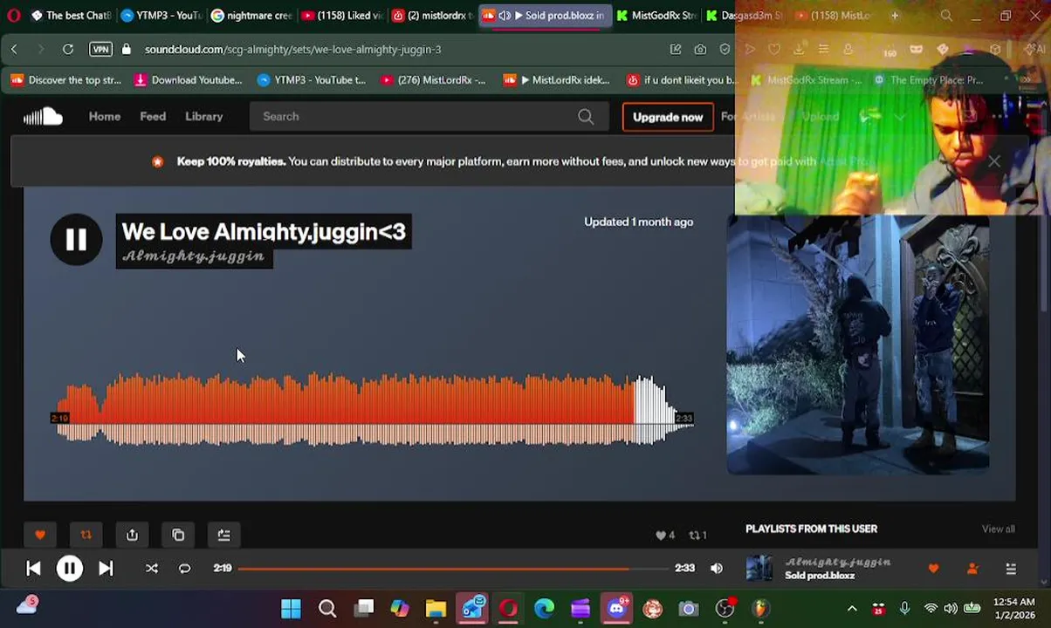Go to SoundCloud Home
The image size is (1051, 628).
pos(105,117)
